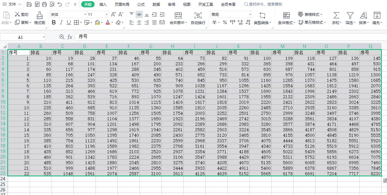
Task: Click the 剪切 (Cut) button
Action: point(22,14)
